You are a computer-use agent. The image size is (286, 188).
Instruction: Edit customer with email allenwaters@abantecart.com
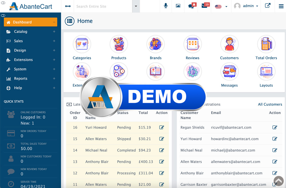pyautogui.click(x=275, y=162)
